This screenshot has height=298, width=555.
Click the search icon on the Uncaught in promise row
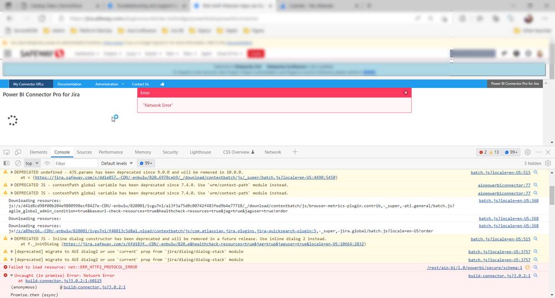click(x=536, y=276)
